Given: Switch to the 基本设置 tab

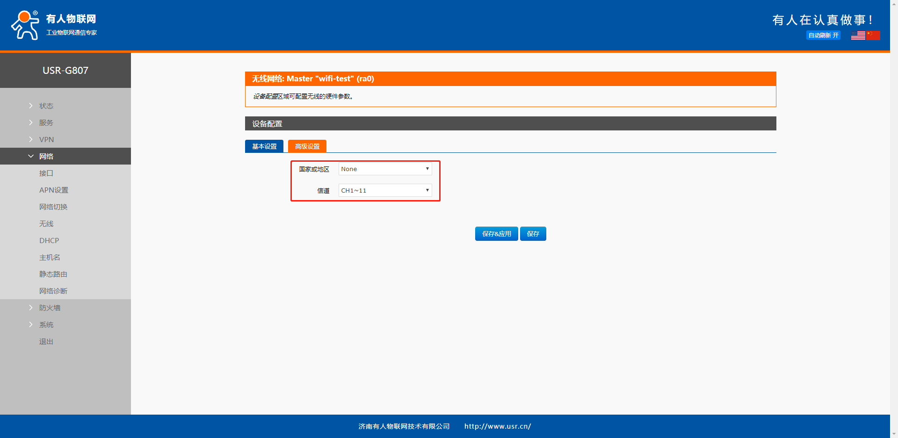Looking at the screenshot, I should coord(264,147).
